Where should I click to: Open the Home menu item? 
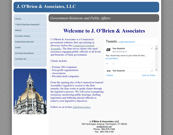coord(30,19)
